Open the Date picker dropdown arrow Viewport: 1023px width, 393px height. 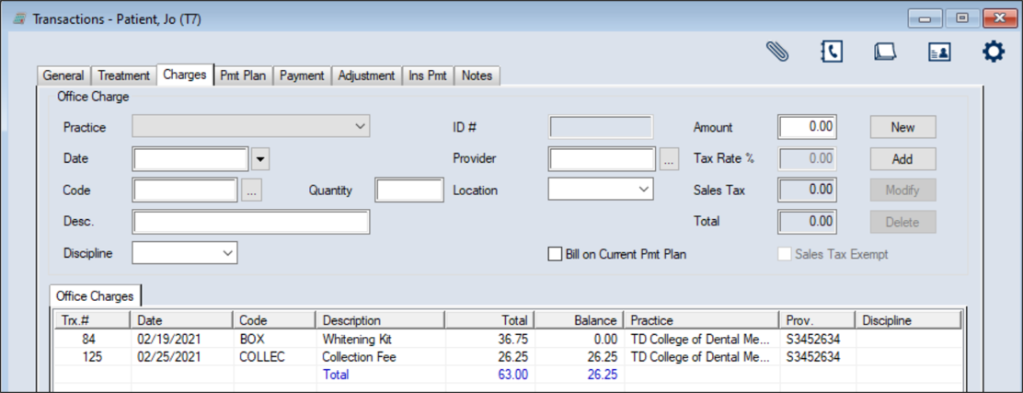click(260, 159)
